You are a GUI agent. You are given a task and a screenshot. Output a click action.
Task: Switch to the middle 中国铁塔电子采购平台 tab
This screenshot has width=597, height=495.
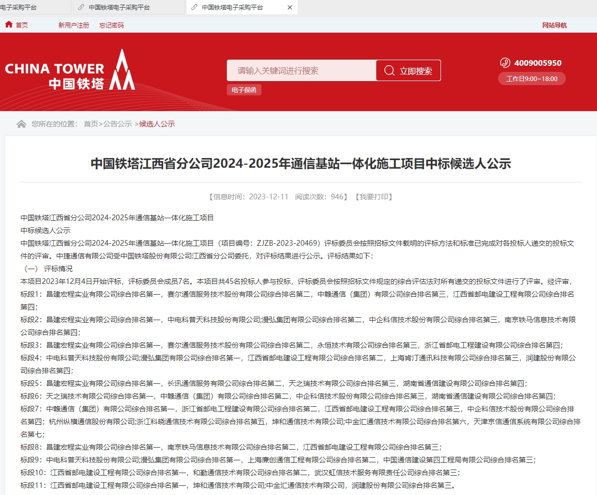pos(128,7)
